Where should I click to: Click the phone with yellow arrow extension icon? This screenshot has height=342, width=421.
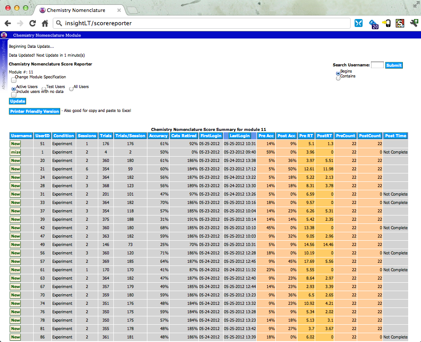point(386,23)
